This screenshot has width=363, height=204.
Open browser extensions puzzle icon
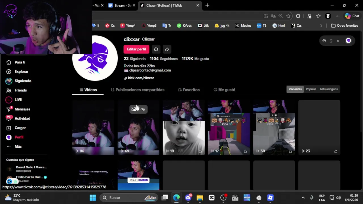tap(298, 16)
